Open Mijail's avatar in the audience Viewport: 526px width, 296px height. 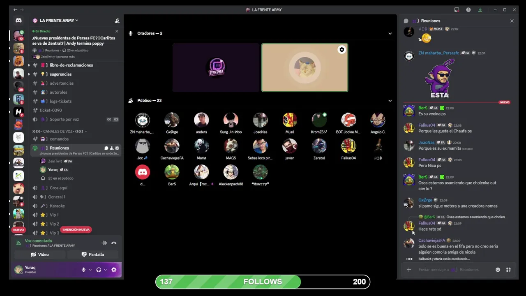coord(290,120)
